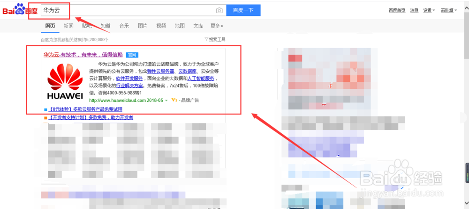
Task: Switch to the 视频 tab
Action: click(161, 26)
